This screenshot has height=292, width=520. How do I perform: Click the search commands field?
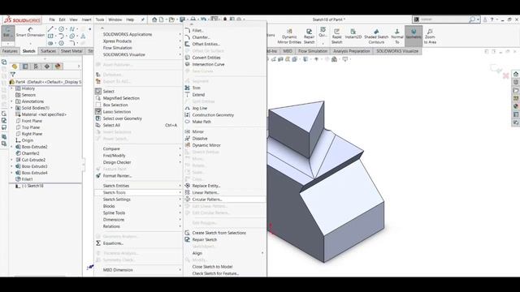pyautogui.click(x=444, y=19)
